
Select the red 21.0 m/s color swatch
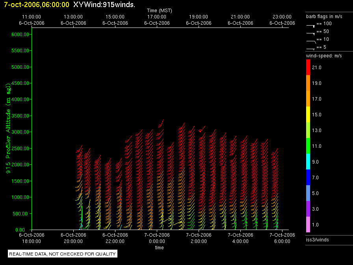308,67
